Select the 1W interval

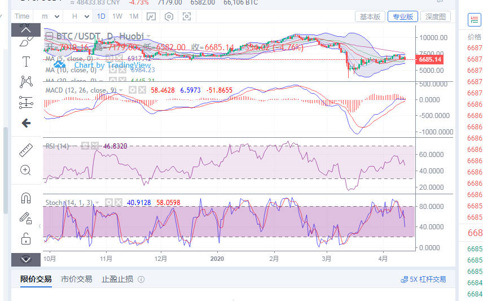point(117,16)
